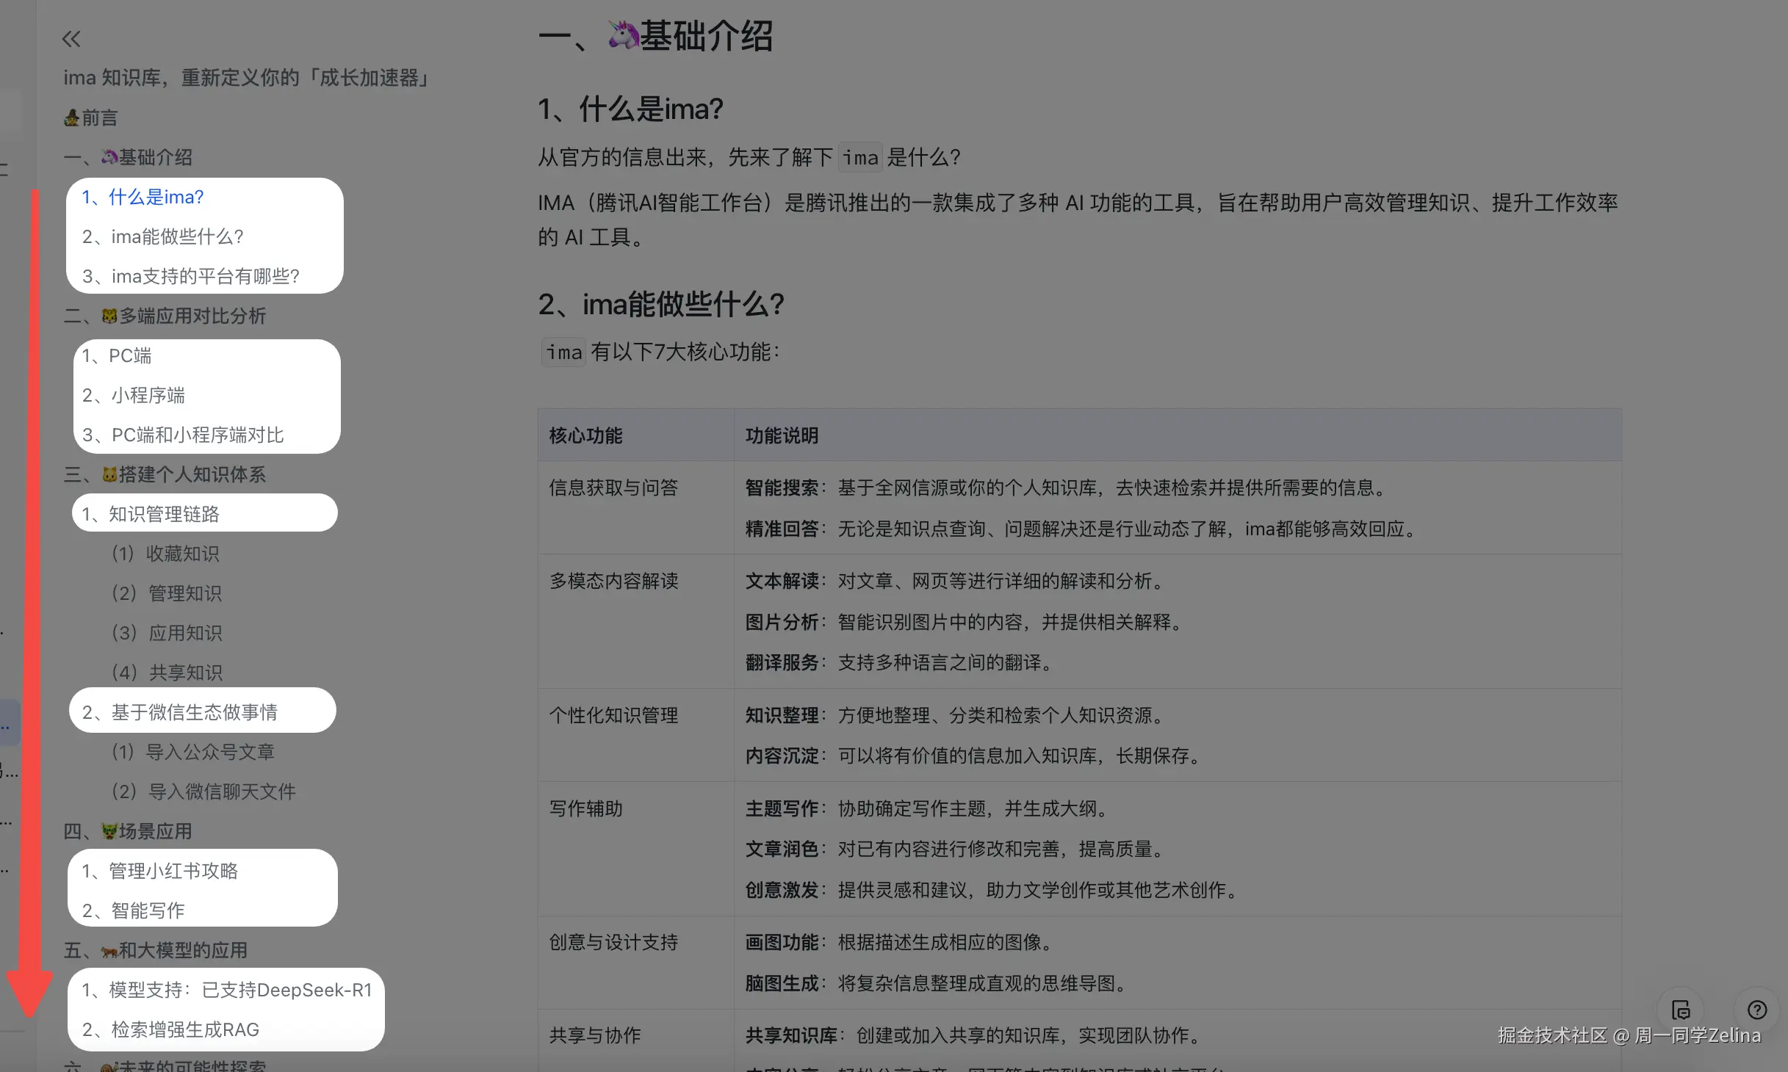The image size is (1788, 1072).
Task: Jump to 前言 in the outline
Action: (91, 117)
